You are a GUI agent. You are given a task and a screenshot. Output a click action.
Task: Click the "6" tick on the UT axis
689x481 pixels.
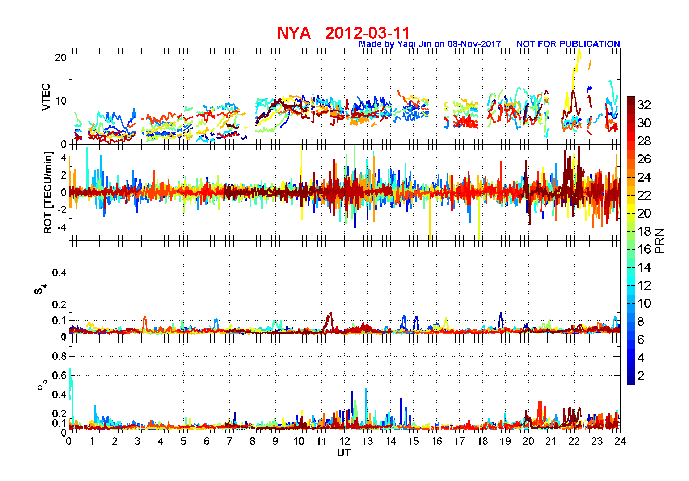(x=207, y=441)
